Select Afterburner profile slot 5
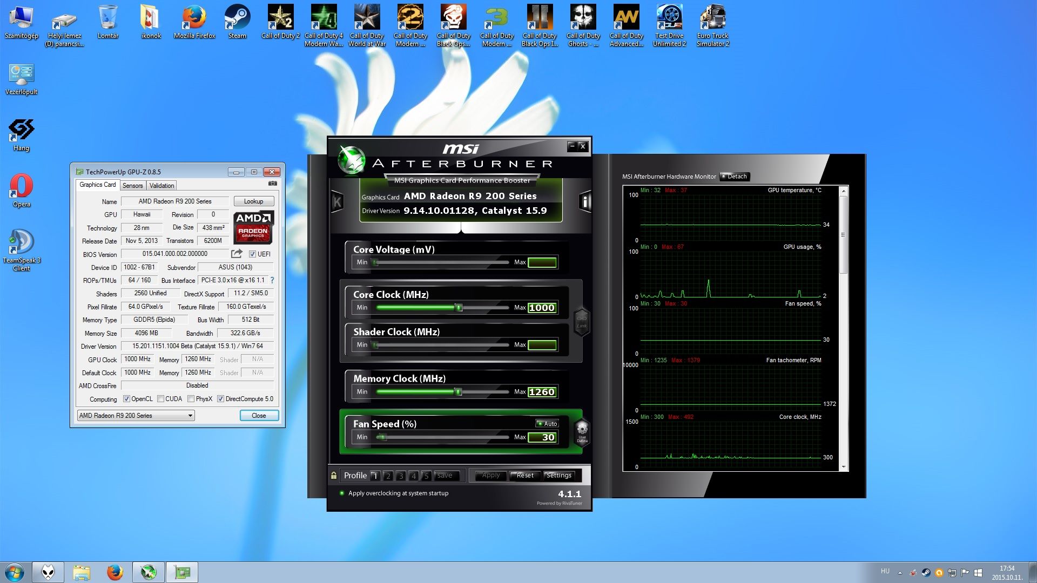 [426, 476]
